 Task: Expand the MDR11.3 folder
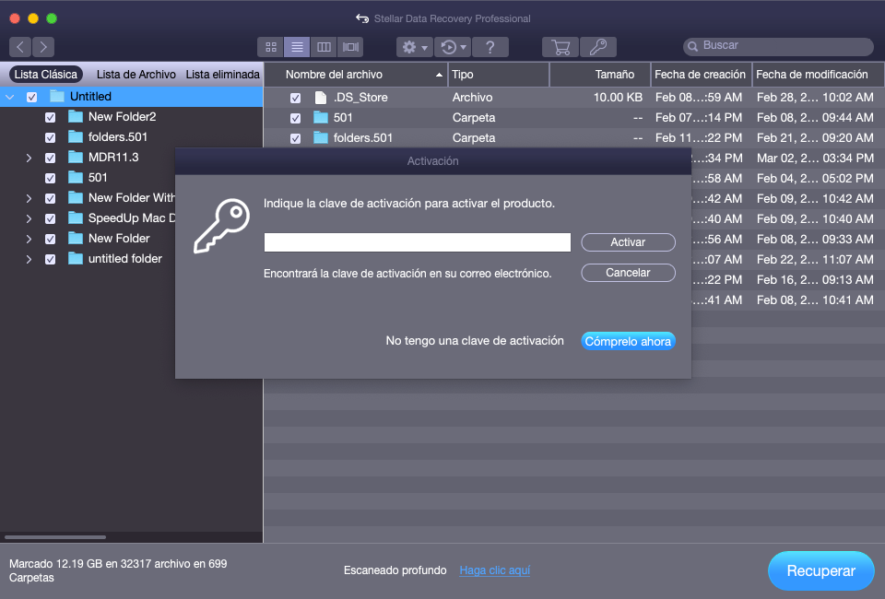[29, 158]
